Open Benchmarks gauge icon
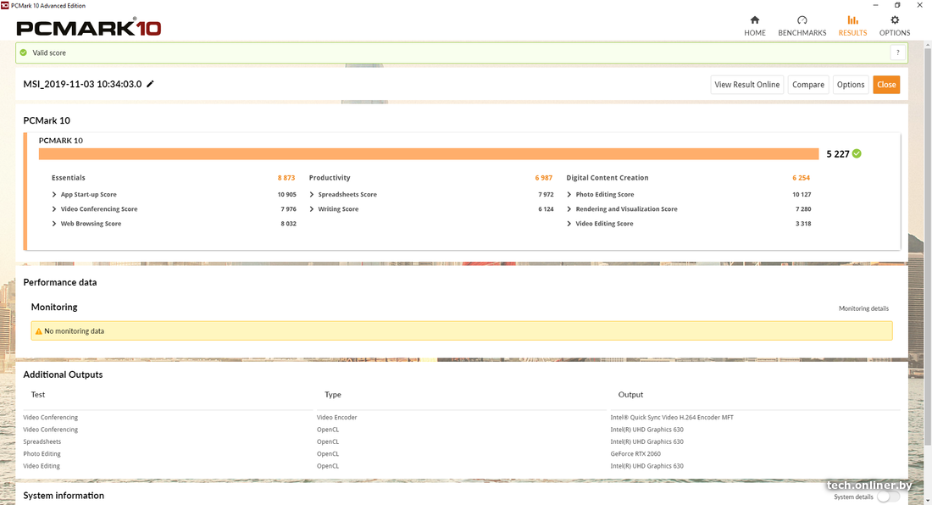Screen dimensions: 932x505 pyautogui.click(x=802, y=20)
